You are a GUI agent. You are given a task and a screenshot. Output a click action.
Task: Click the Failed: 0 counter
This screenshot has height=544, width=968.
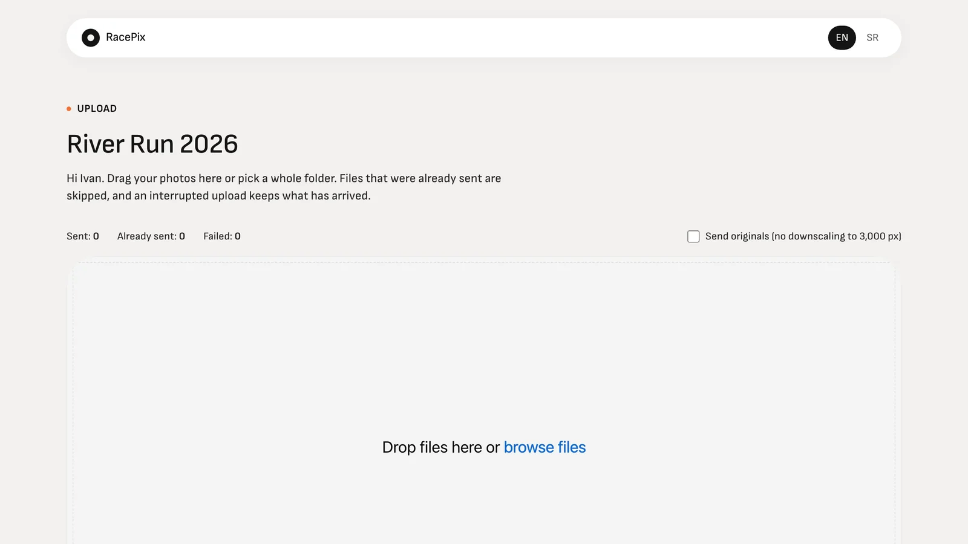[x=222, y=236]
